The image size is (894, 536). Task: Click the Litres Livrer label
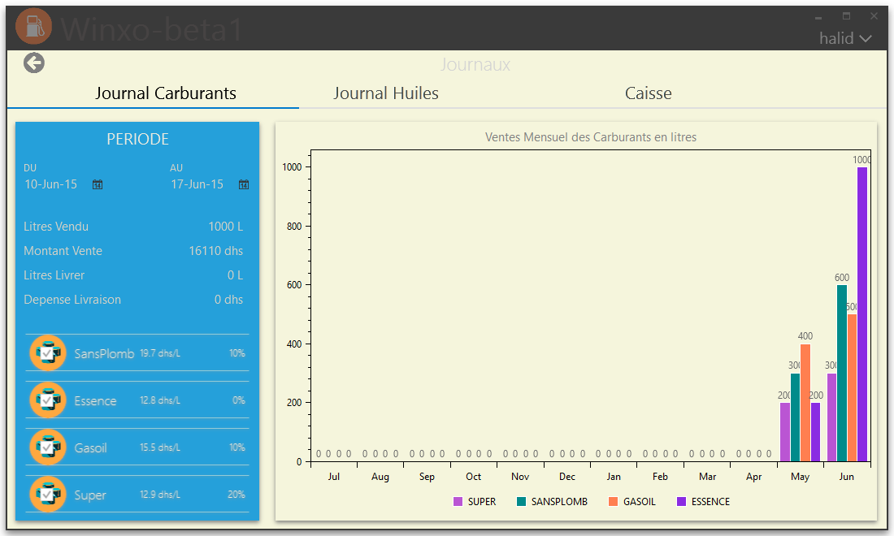click(x=54, y=275)
